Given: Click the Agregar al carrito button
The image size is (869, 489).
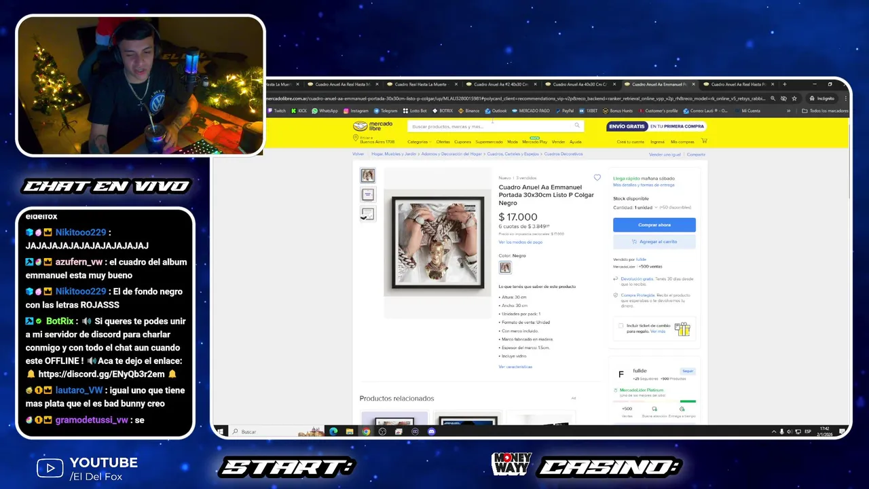Looking at the screenshot, I should [654, 242].
